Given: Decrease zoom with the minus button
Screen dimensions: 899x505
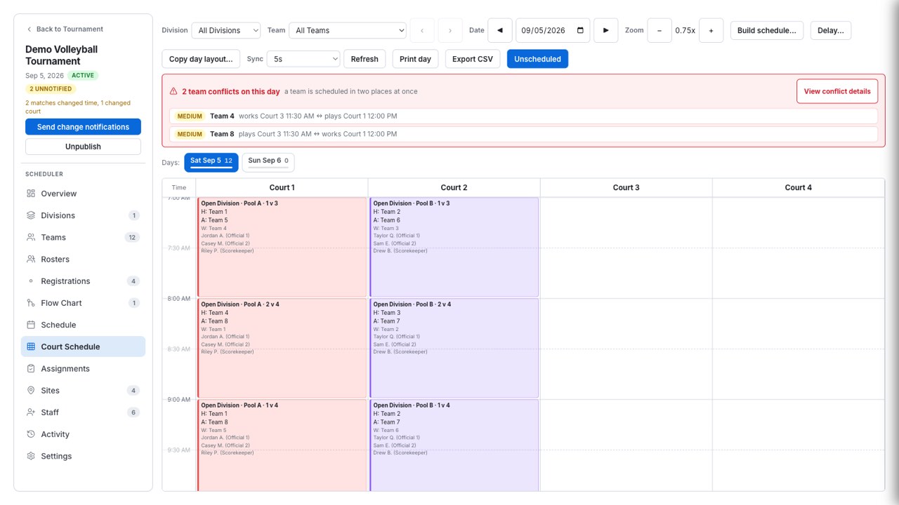Looking at the screenshot, I should click(x=660, y=30).
